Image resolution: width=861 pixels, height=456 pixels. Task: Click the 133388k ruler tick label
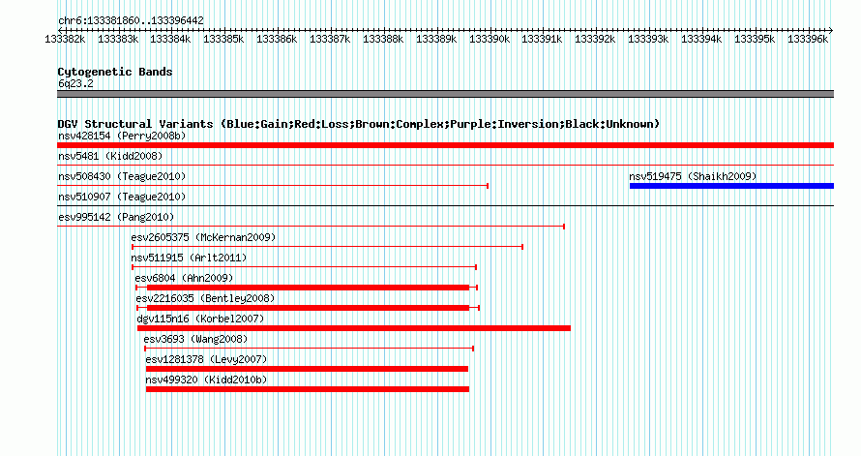pyautogui.click(x=383, y=39)
